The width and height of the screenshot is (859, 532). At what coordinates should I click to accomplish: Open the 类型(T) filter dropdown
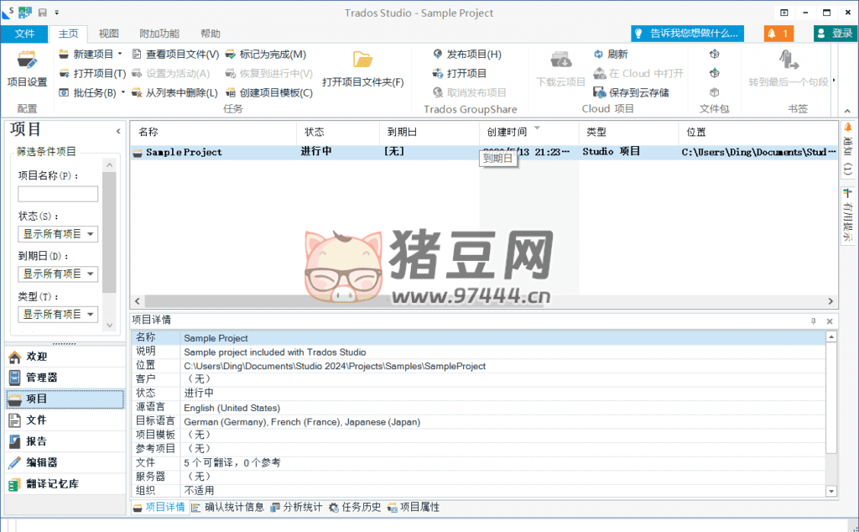point(58,314)
